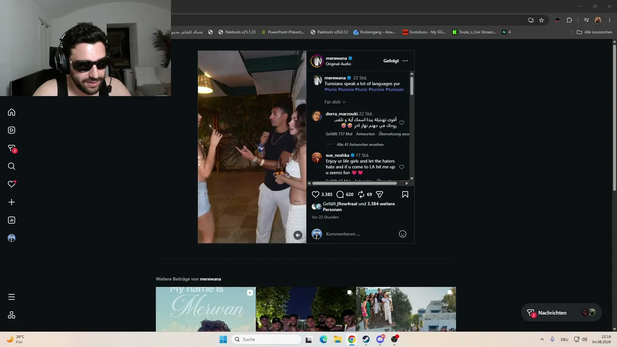617x347 pixels.
Task: Open the daytime street group post thumbnail
Action: (x=406, y=309)
